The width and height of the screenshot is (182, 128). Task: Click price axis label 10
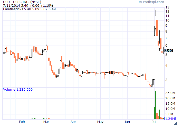coord(167,20)
